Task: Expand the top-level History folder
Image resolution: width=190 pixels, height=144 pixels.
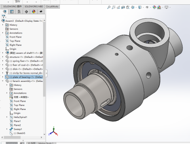Action: tap(3, 25)
